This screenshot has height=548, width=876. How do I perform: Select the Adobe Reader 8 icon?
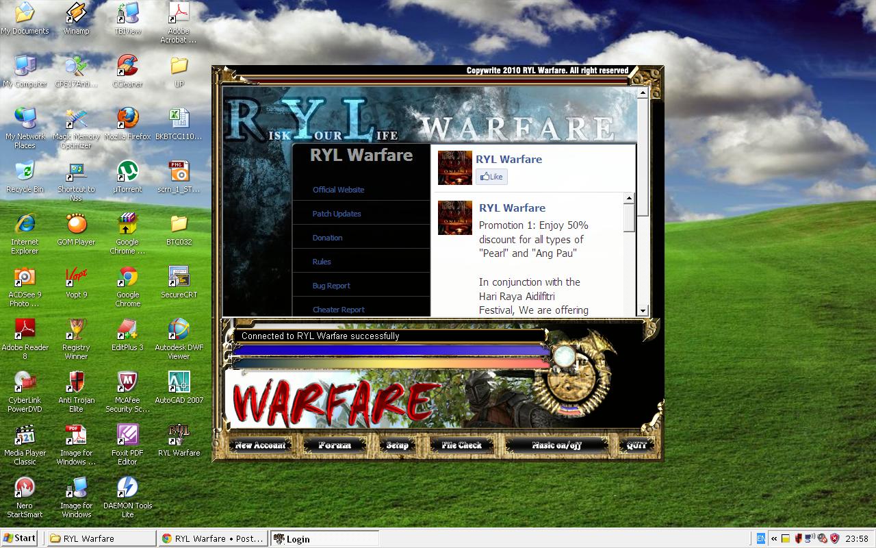25,339
